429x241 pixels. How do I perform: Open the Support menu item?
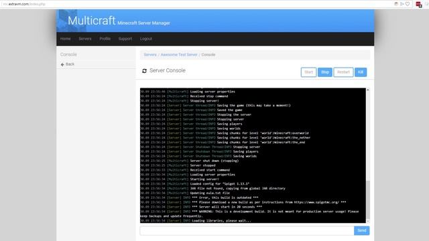(125, 39)
